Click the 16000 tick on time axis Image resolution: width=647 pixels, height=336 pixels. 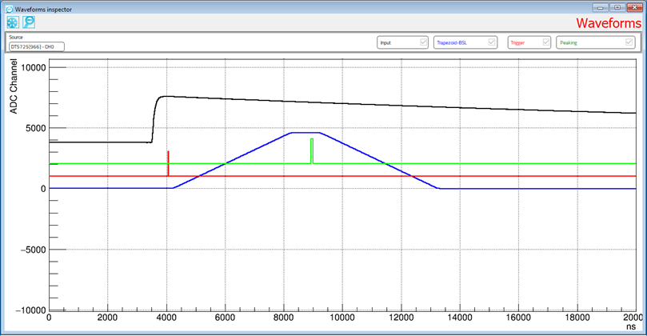[x=518, y=318]
